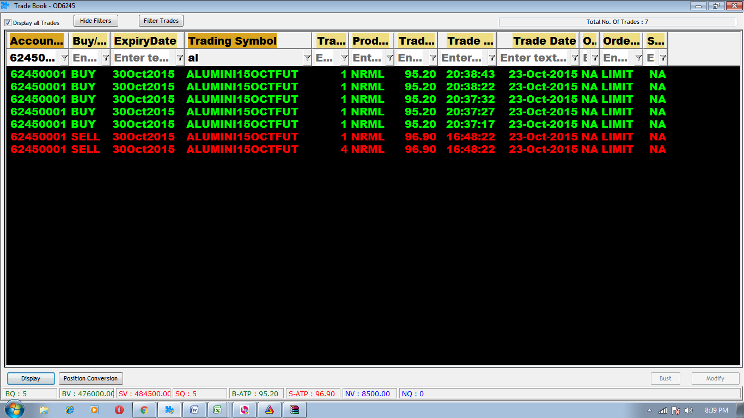The height and width of the screenshot is (418, 744).
Task: Click the trade price column filter funnel icon
Action: click(433, 58)
